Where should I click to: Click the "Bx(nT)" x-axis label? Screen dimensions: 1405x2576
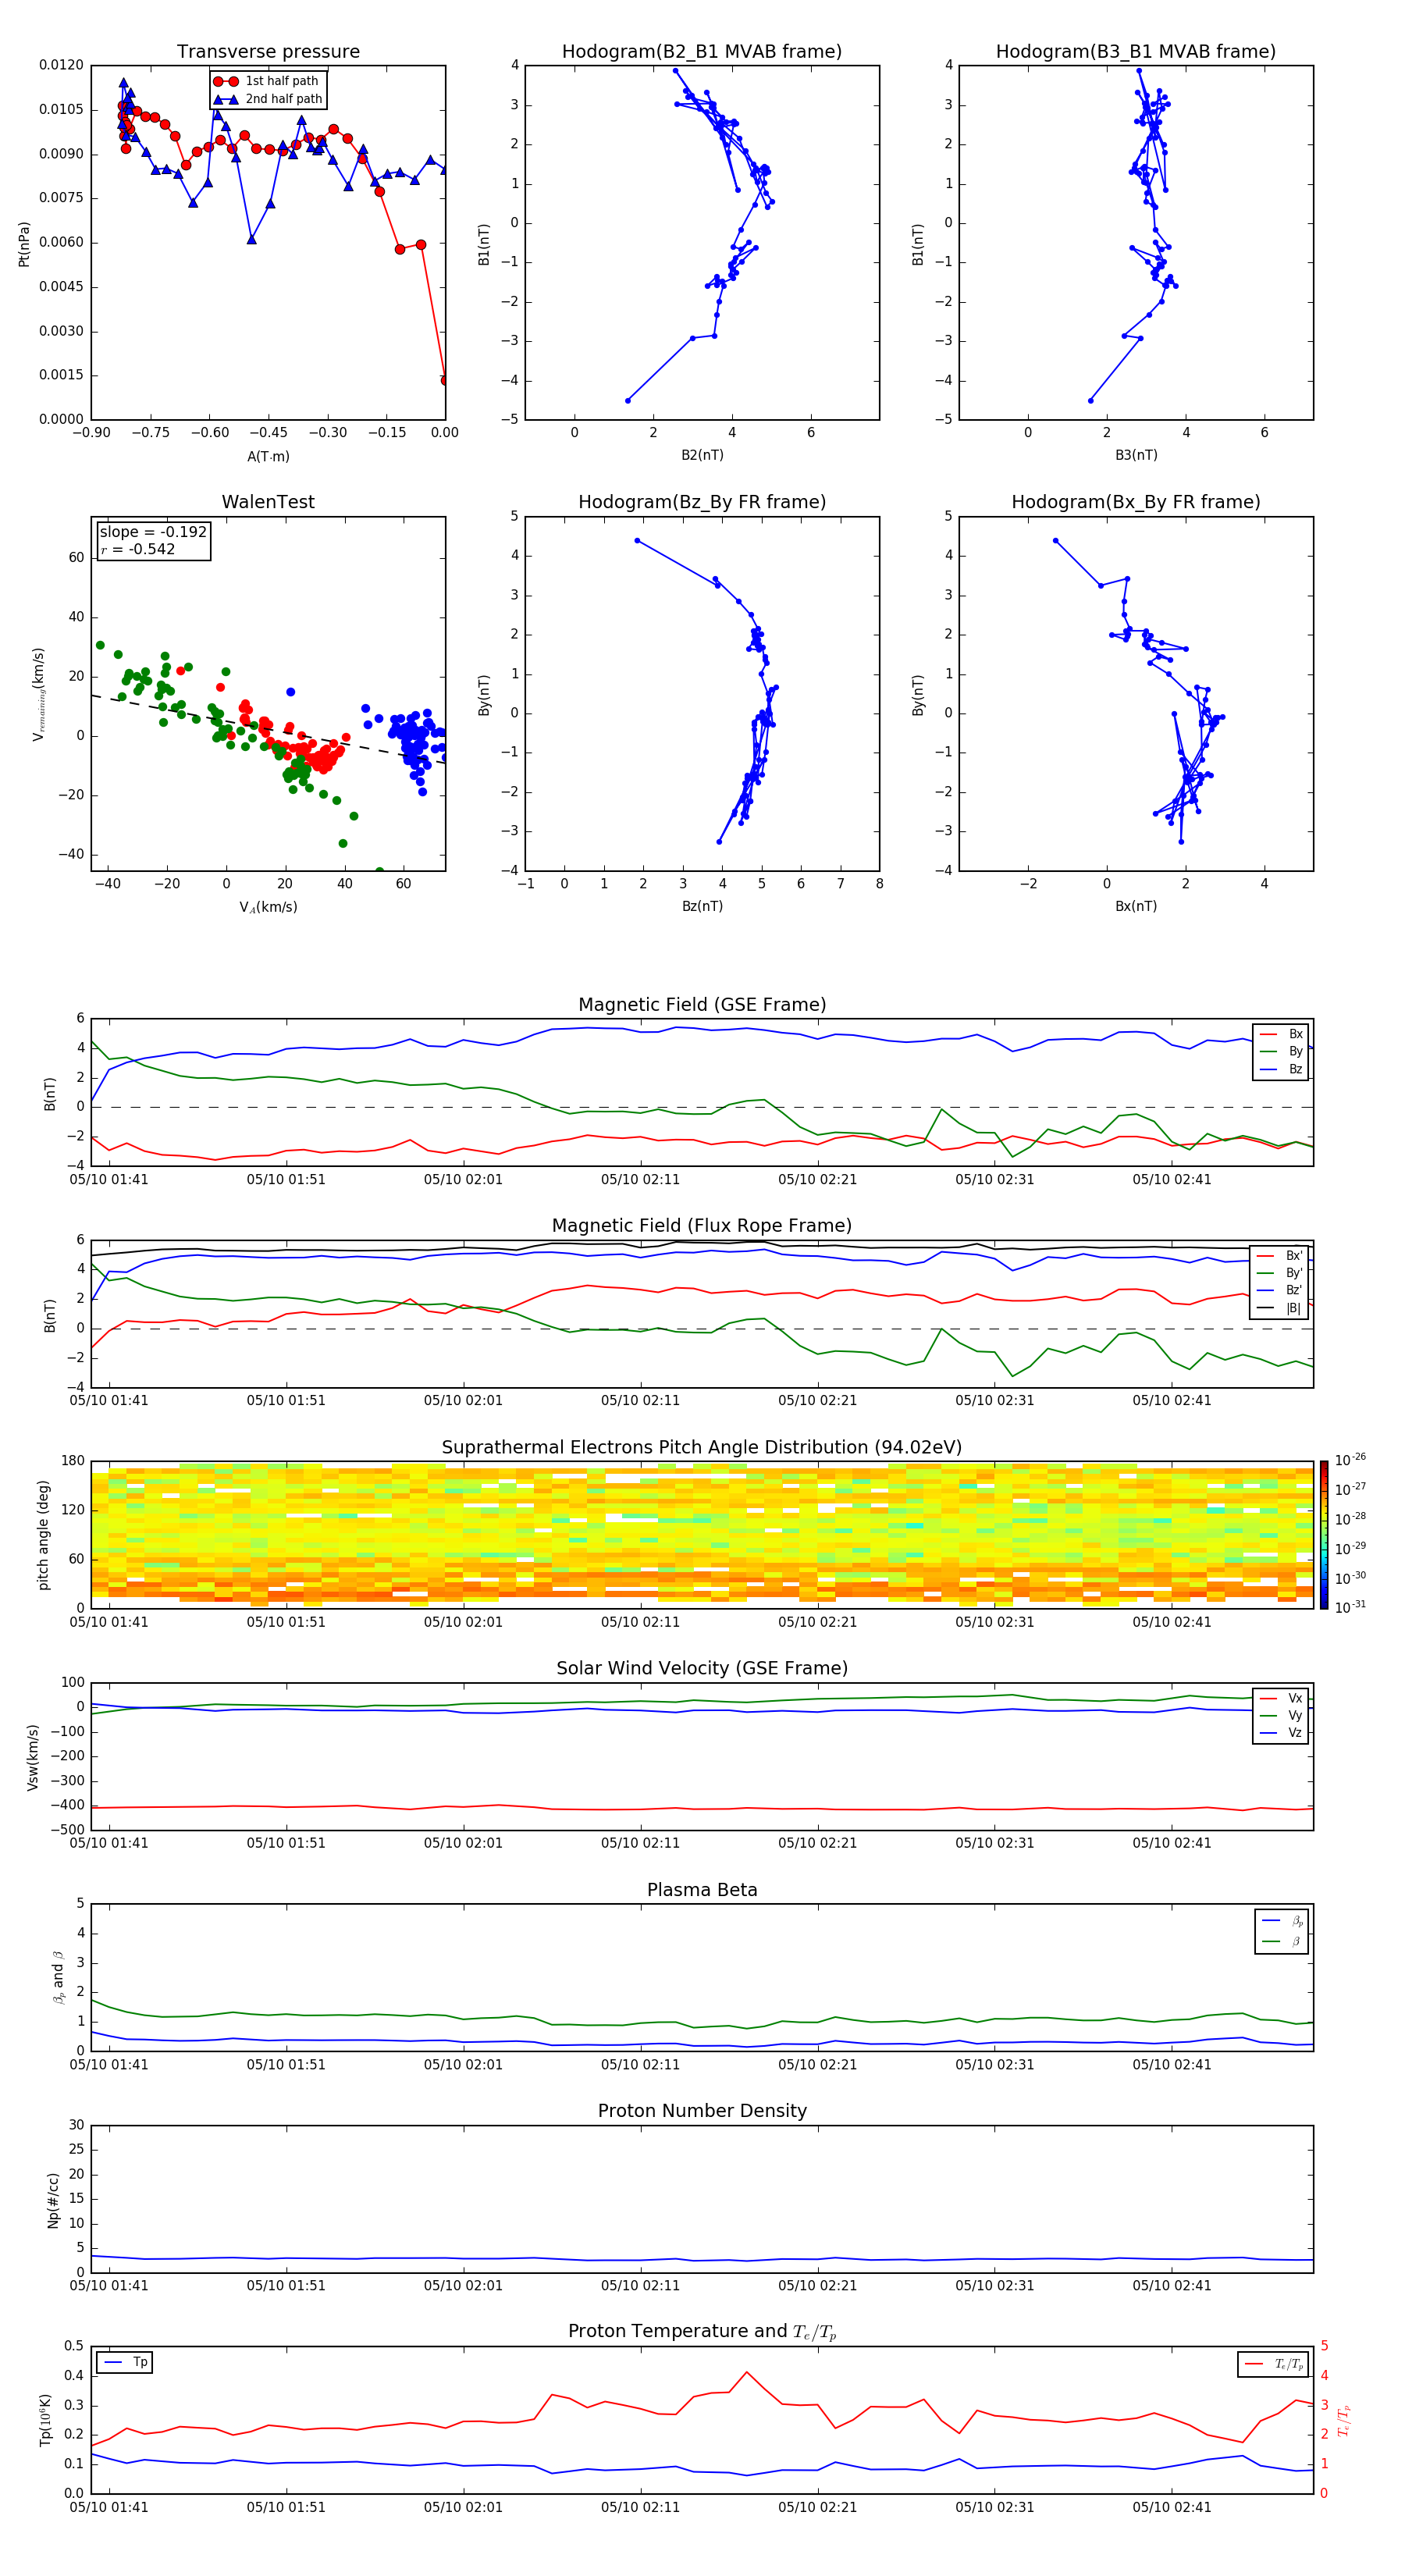1136,906
